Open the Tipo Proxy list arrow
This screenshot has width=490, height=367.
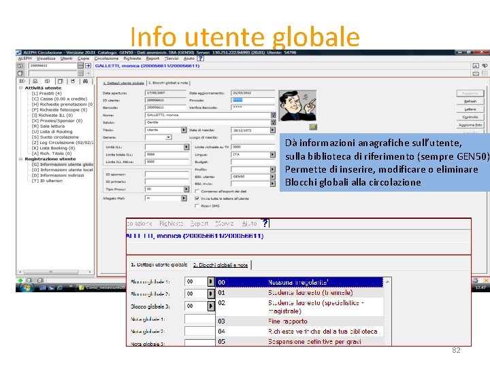pyautogui.click(x=186, y=189)
